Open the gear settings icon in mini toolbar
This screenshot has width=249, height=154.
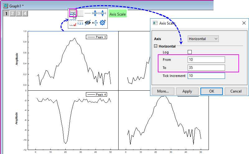(103, 23)
